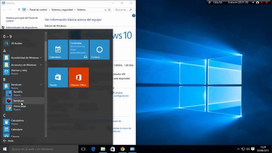This screenshot has width=272, height=153.
Task: Click the taskbar clock and date
Action: pos(263,149)
